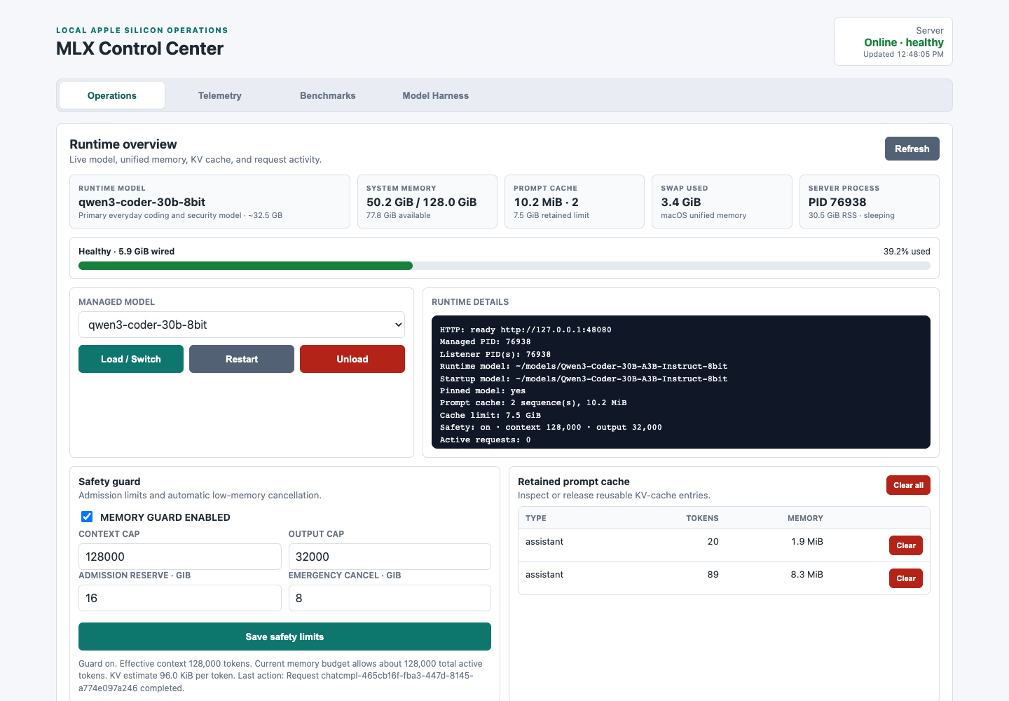Select the System Memory card
The height and width of the screenshot is (701, 1009).
(x=427, y=201)
